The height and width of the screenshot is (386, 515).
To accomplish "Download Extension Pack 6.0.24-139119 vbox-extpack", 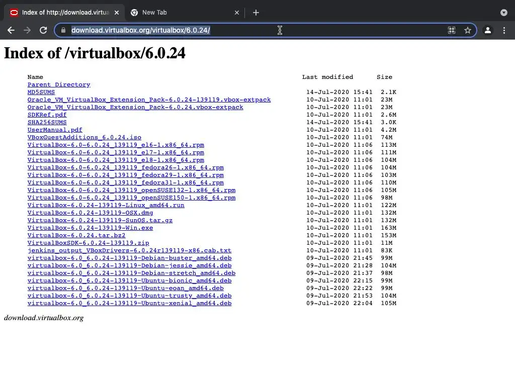I will click(149, 100).
